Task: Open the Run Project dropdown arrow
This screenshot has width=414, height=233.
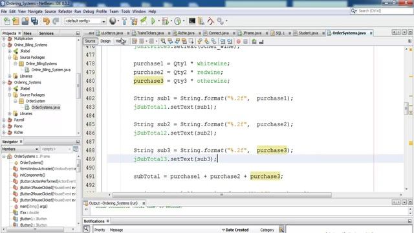Action: pos(158,21)
